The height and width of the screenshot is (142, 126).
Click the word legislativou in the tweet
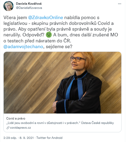pos(15,23)
